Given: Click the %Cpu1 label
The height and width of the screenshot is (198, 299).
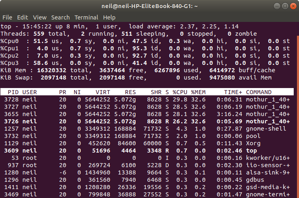Looking at the screenshot, I should pos(9,48).
